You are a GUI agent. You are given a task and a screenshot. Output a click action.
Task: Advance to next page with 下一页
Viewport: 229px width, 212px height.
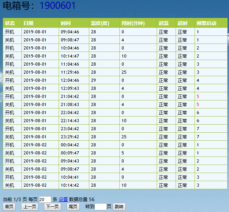click(x=52, y=207)
